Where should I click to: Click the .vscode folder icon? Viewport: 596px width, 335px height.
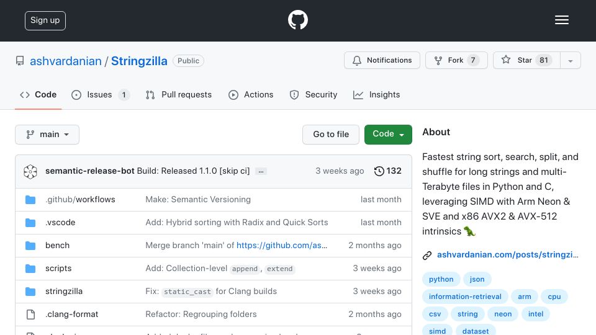pyautogui.click(x=30, y=223)
